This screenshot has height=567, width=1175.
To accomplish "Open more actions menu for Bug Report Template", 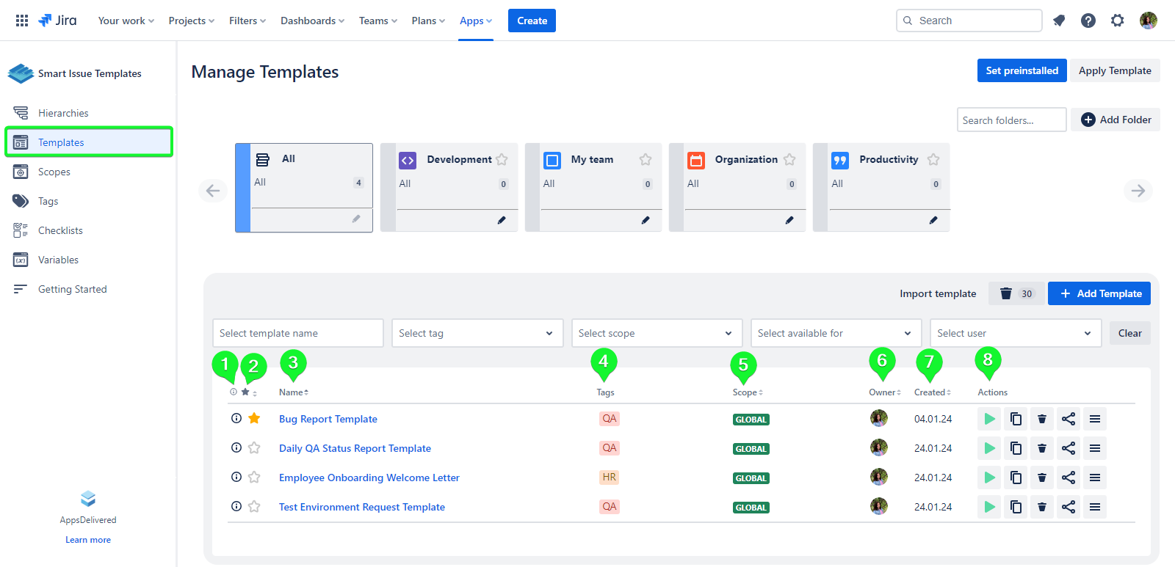I will [x=1095, y=419].
